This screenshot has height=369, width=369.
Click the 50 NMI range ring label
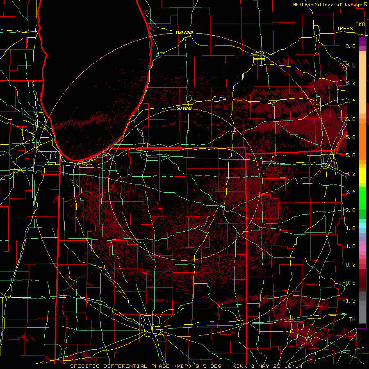[184, 108]
